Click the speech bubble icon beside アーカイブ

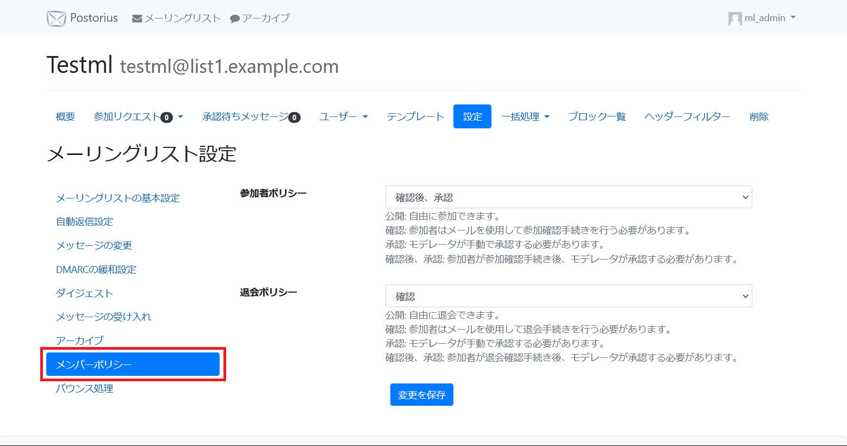click(x=235, y=18)
